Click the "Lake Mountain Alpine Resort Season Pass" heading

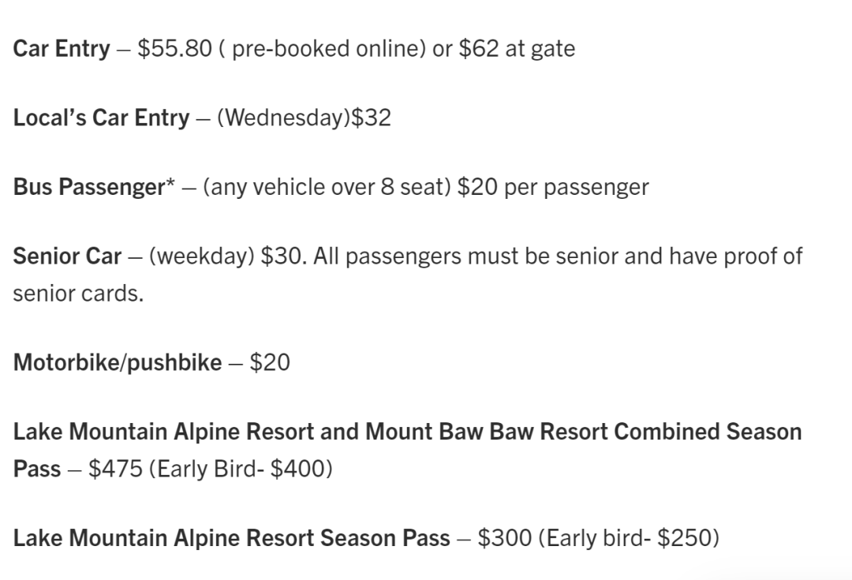(232, 538)
